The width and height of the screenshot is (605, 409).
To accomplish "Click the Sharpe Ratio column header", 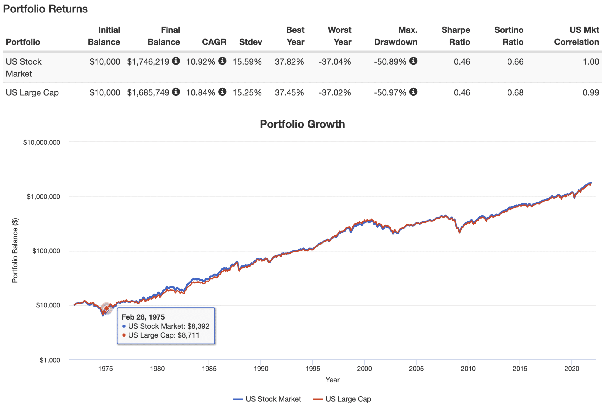I will tap(456, 36).
